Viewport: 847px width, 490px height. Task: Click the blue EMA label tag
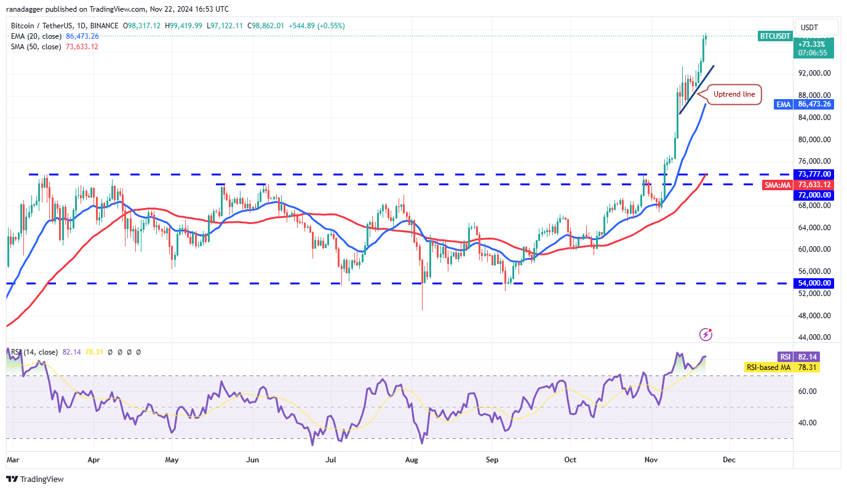tap(783, 105)
